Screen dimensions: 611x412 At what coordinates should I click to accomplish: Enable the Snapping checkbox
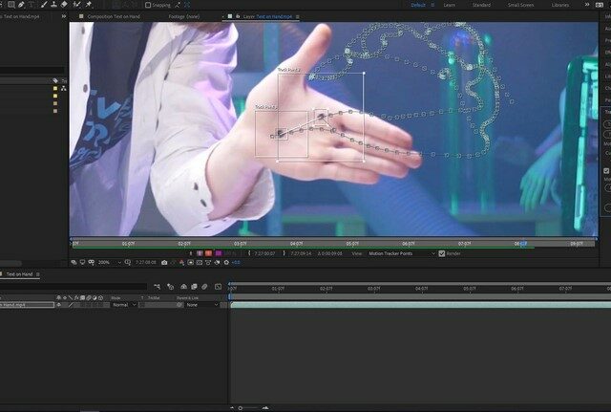pos(148,5)
